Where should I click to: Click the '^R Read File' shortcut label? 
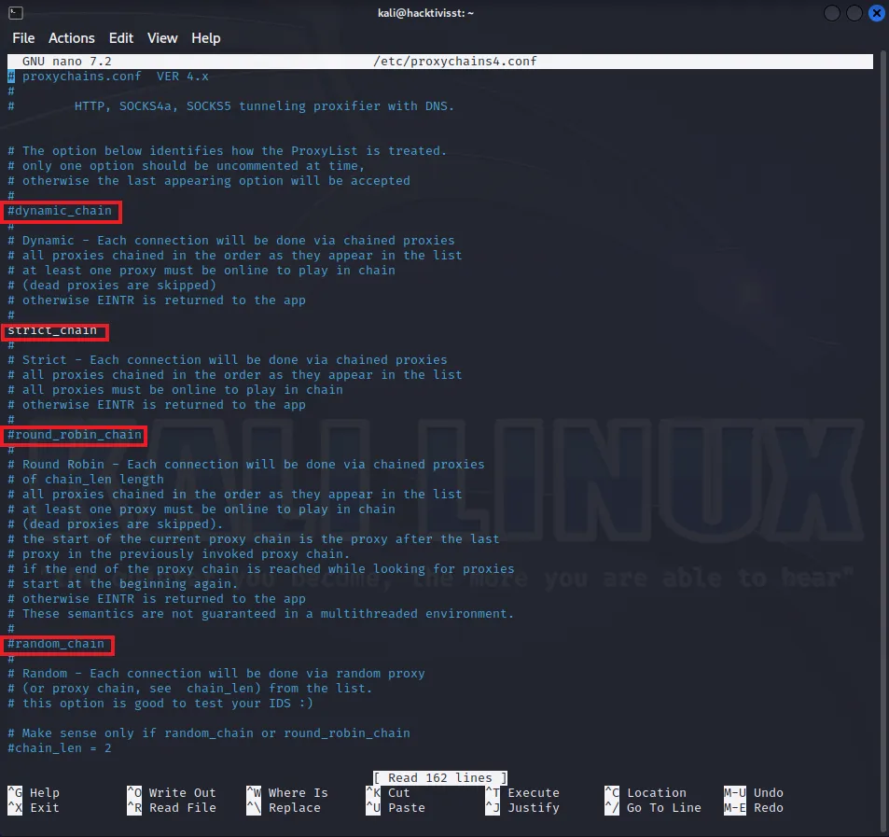(x=172, y=808)
